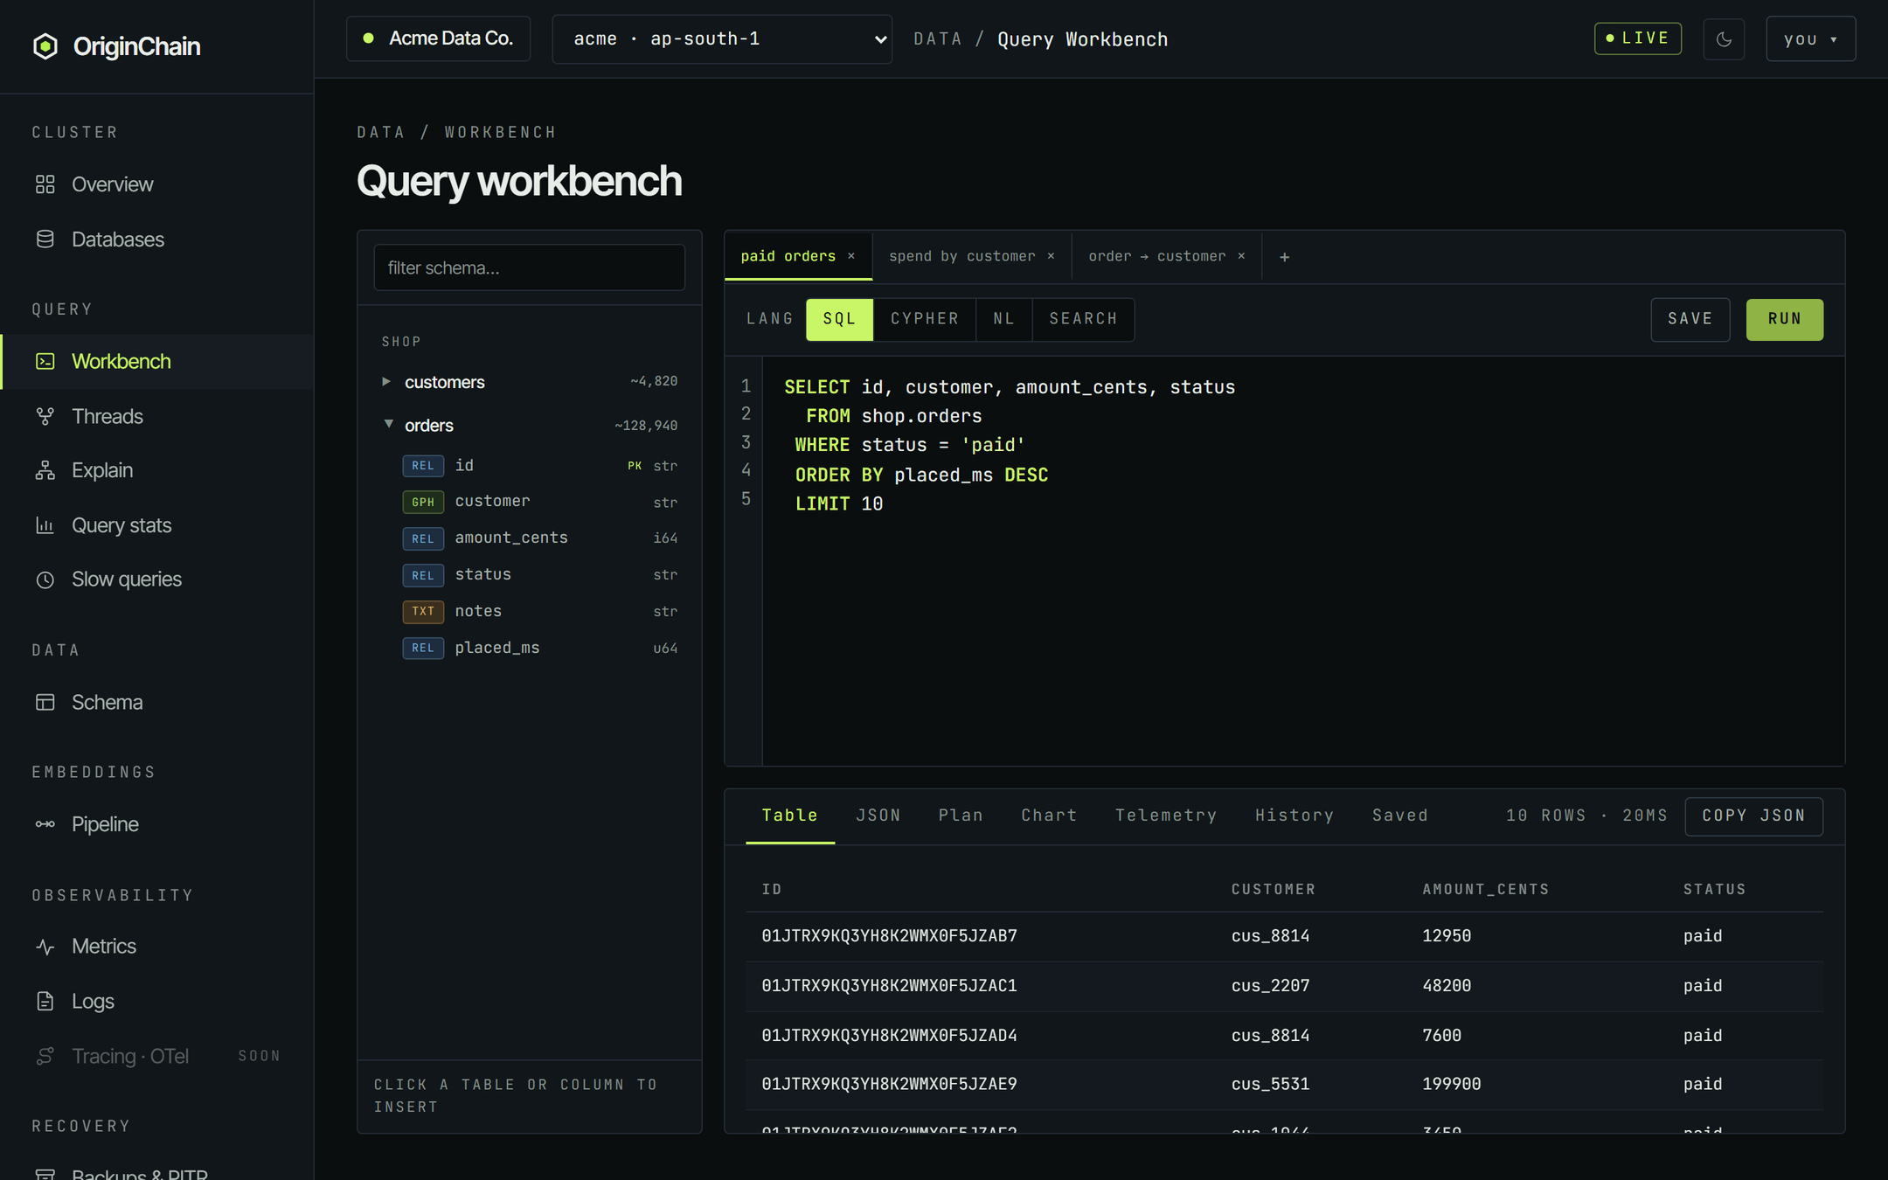Switch query language to CYPHER
This screenshot has width=1888, height=1180.
point(925,319)
